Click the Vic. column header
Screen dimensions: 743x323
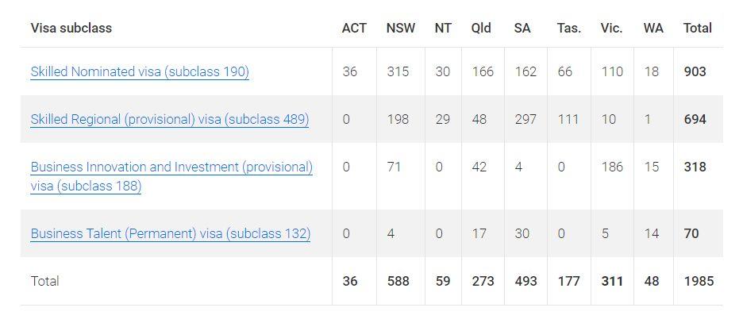[611, 28]
